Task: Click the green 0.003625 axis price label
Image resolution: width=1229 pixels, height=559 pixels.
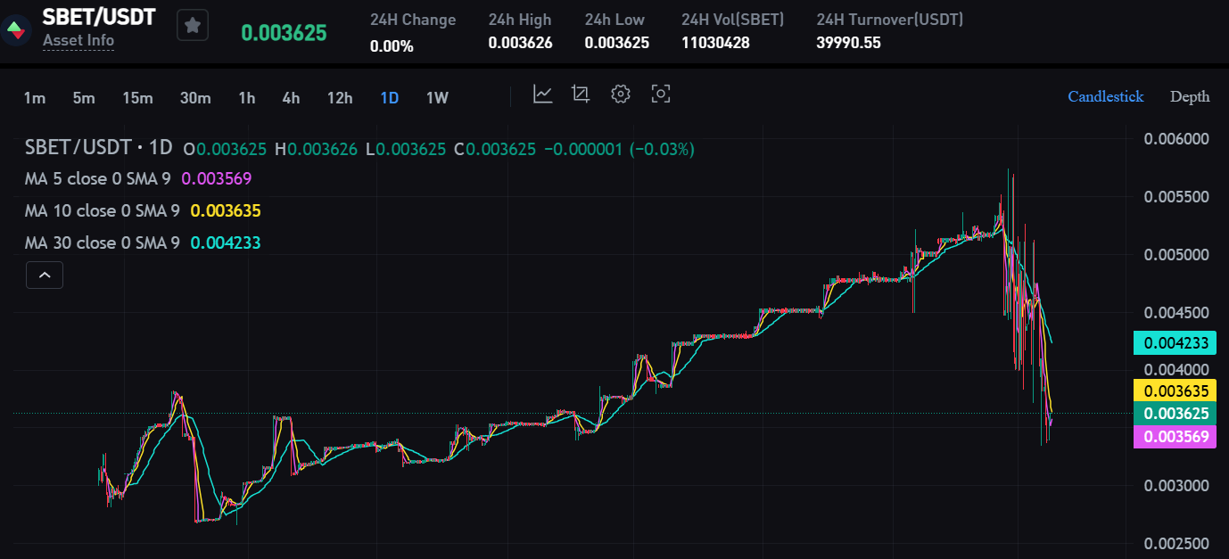Action: click(1175, 413)
